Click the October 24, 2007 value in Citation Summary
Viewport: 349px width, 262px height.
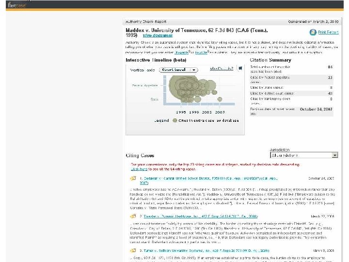click(x=316, y=109)
